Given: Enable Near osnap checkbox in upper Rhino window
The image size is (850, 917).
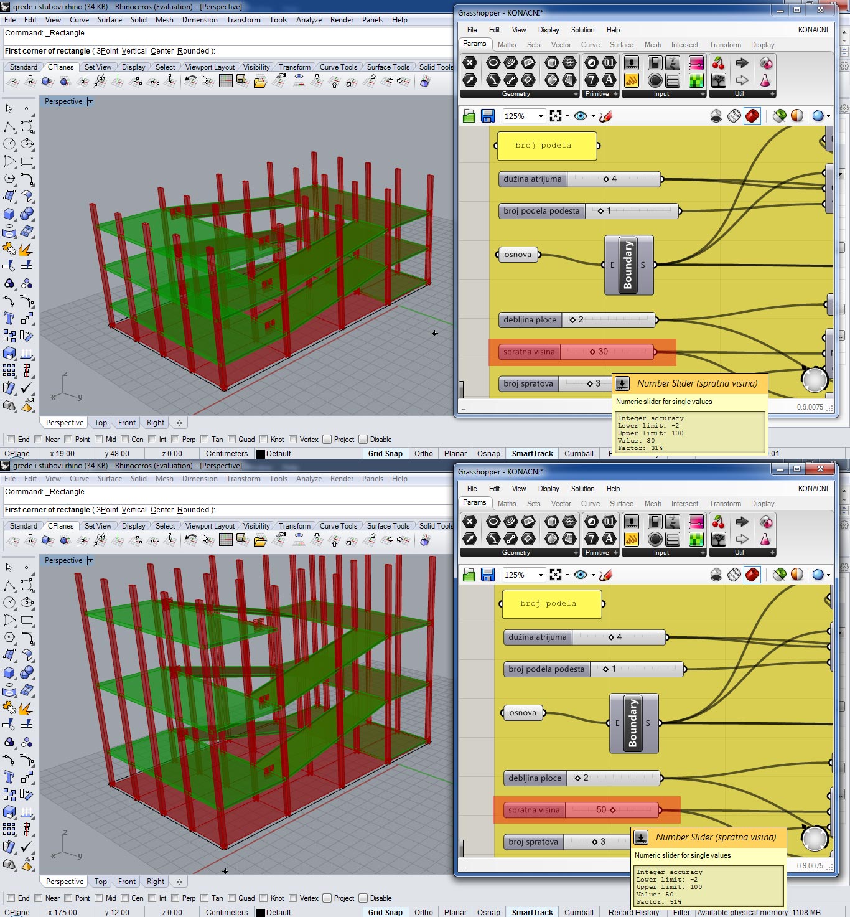Looking at the screenshot, I should tap(39, 439).
